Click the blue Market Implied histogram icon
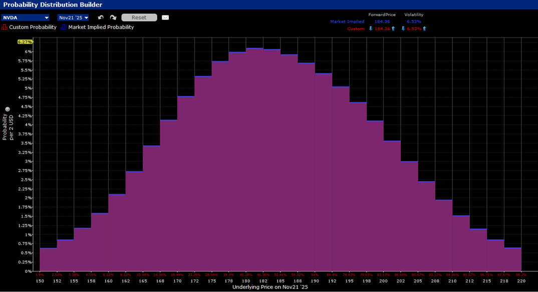The width and height of the screenshot is (538, 292). 64,27
